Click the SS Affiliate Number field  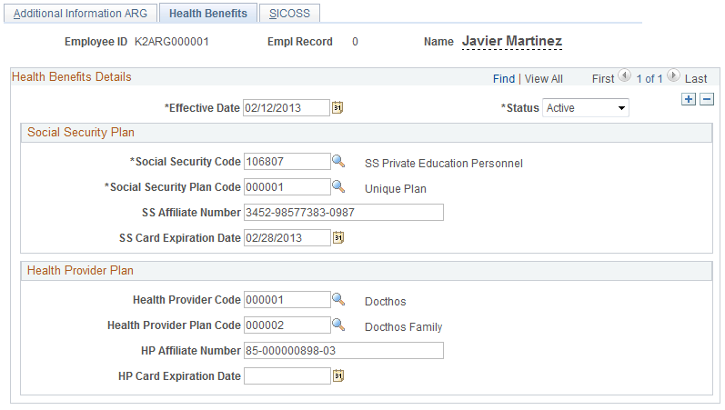point(343,213)
